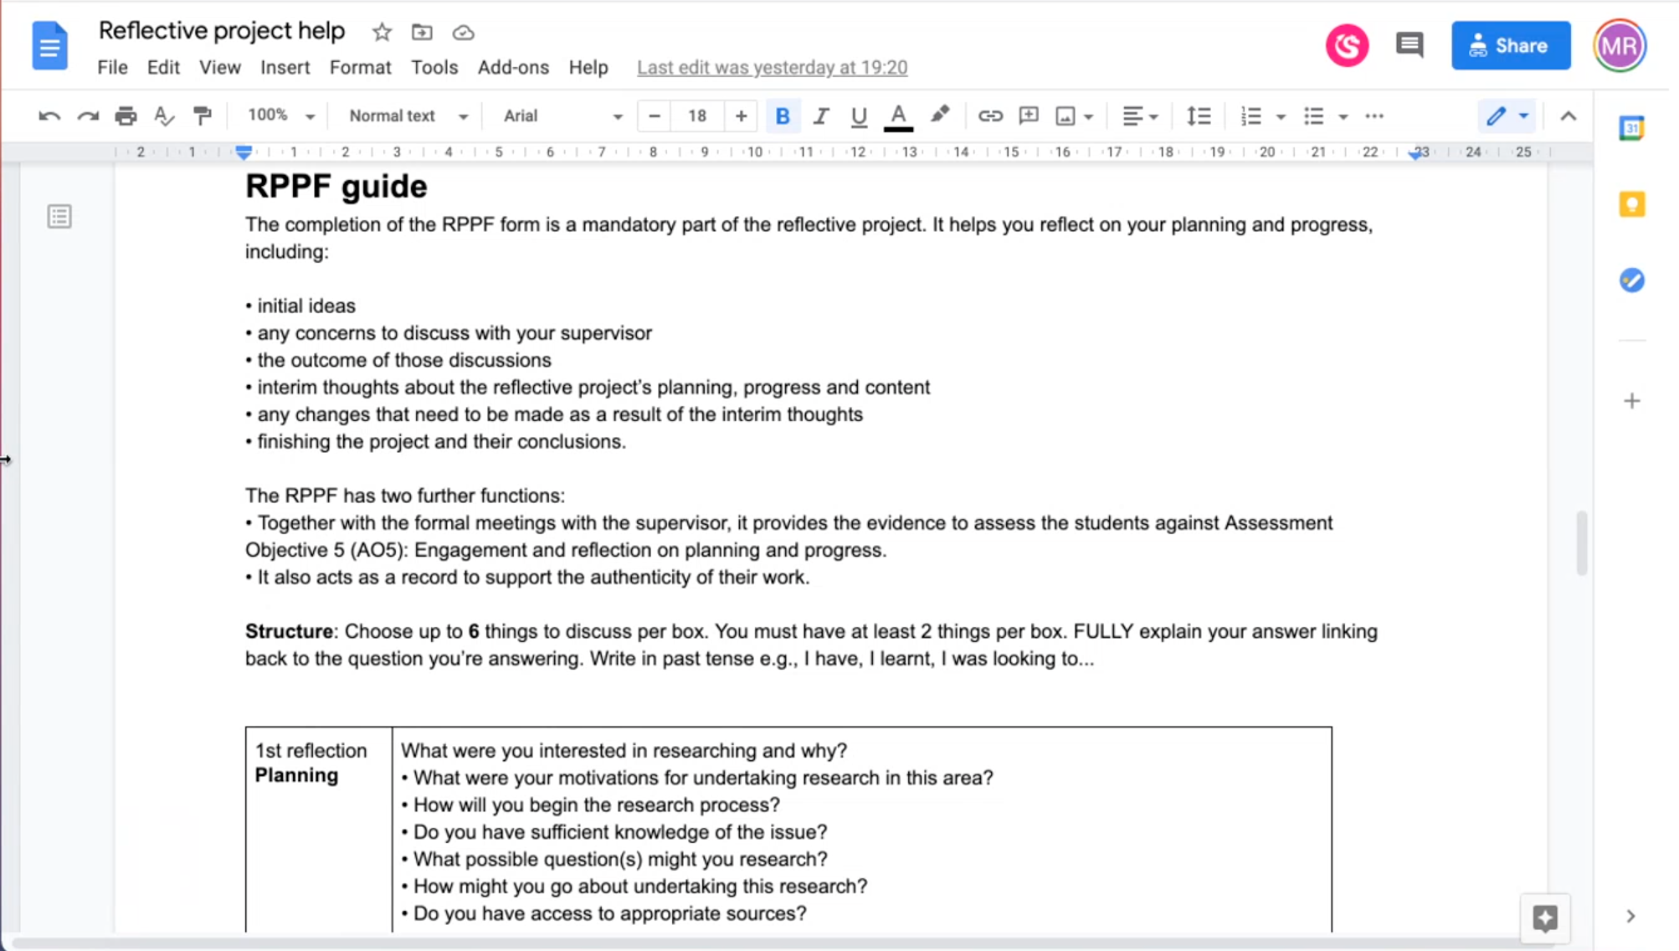1679x951 pixels.
Task: Click the Insert link icon
Action: [989, 116]
